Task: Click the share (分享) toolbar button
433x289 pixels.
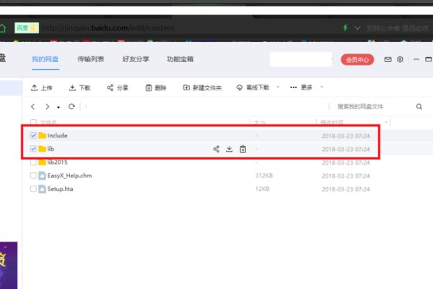Action: [x=118, y=87]
